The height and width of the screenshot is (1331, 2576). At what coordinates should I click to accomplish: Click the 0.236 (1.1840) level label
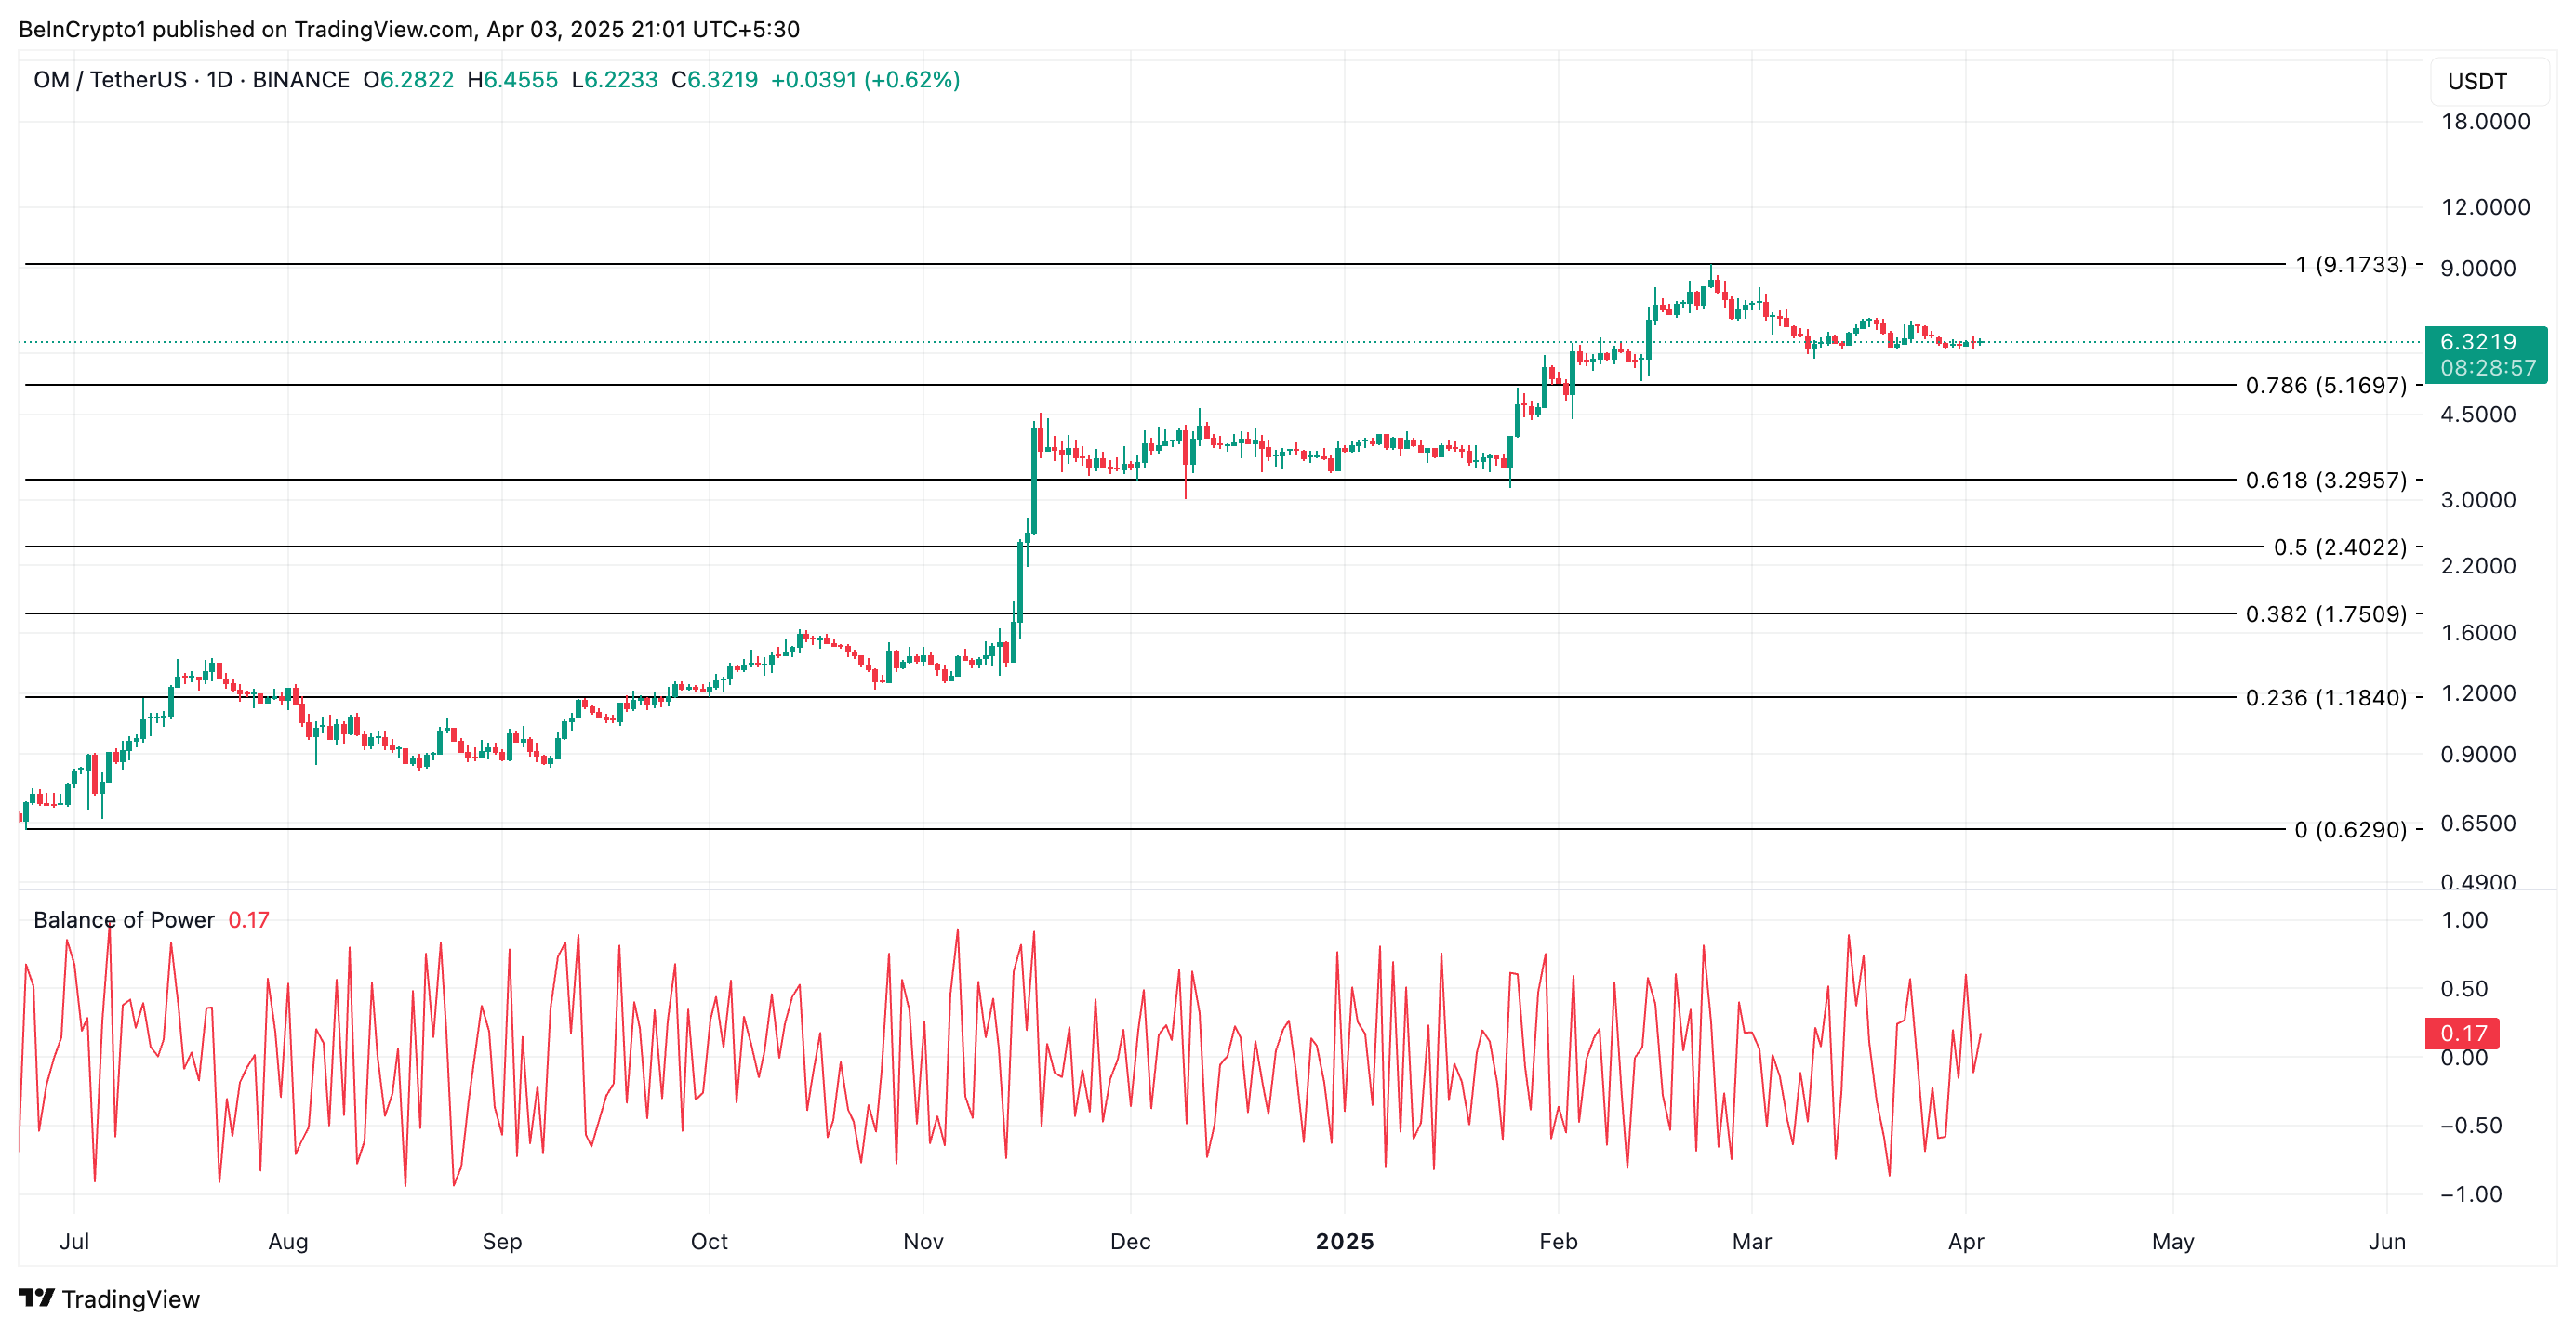(x=2325, y=697)
